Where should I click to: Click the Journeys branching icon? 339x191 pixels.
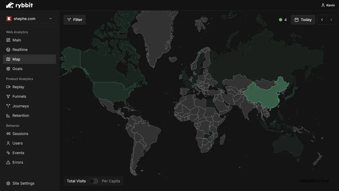coord(8,106)
